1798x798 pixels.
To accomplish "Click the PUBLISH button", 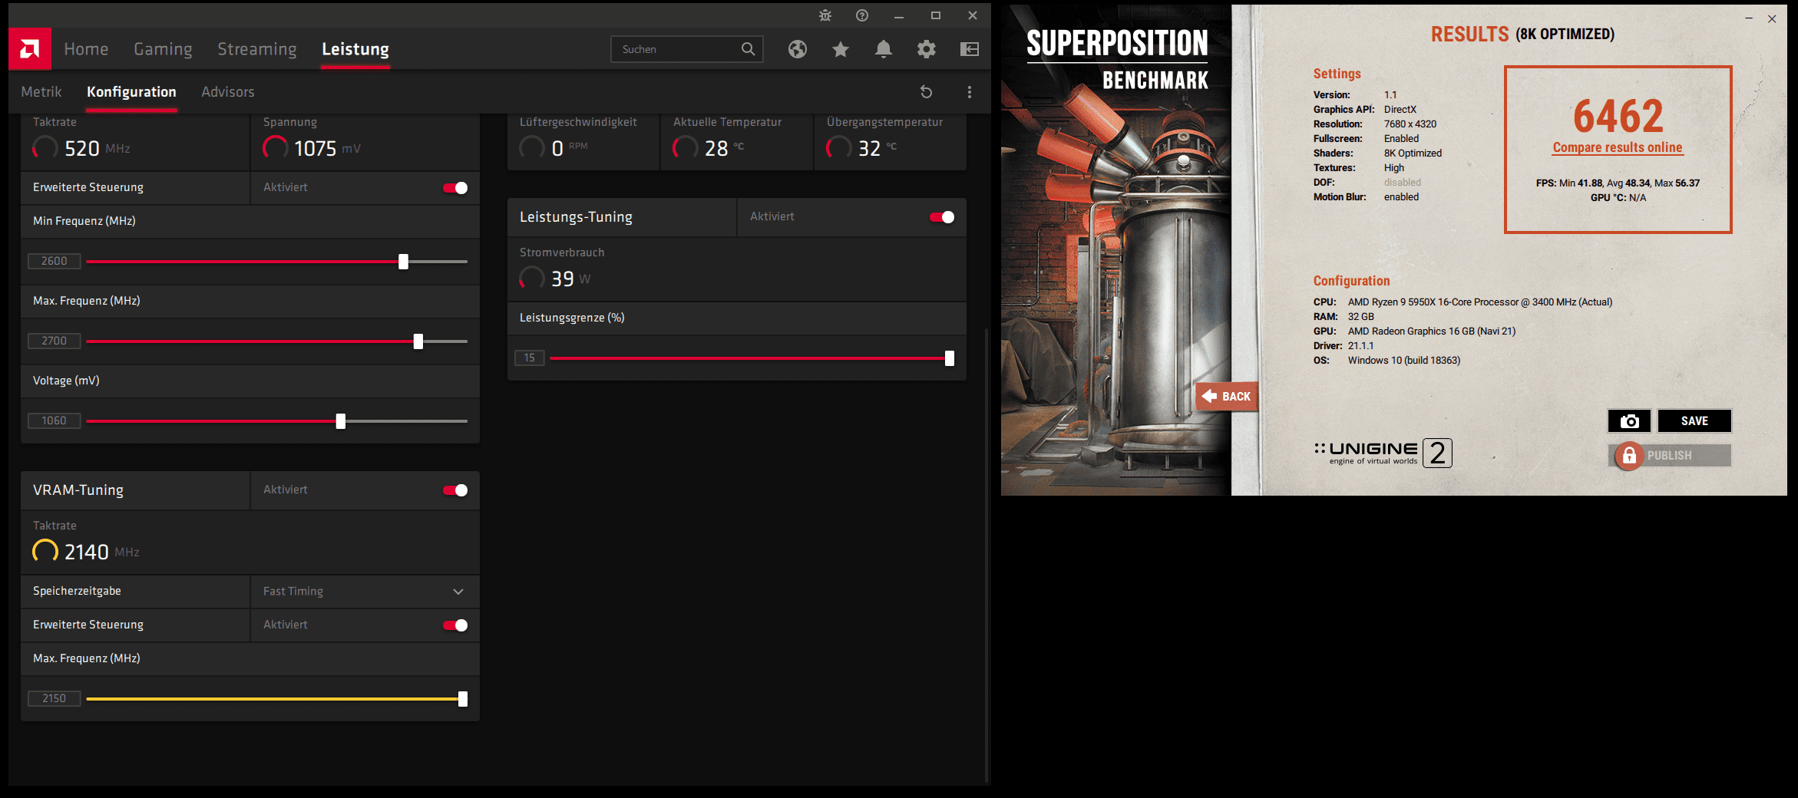I will point(1670,455).
